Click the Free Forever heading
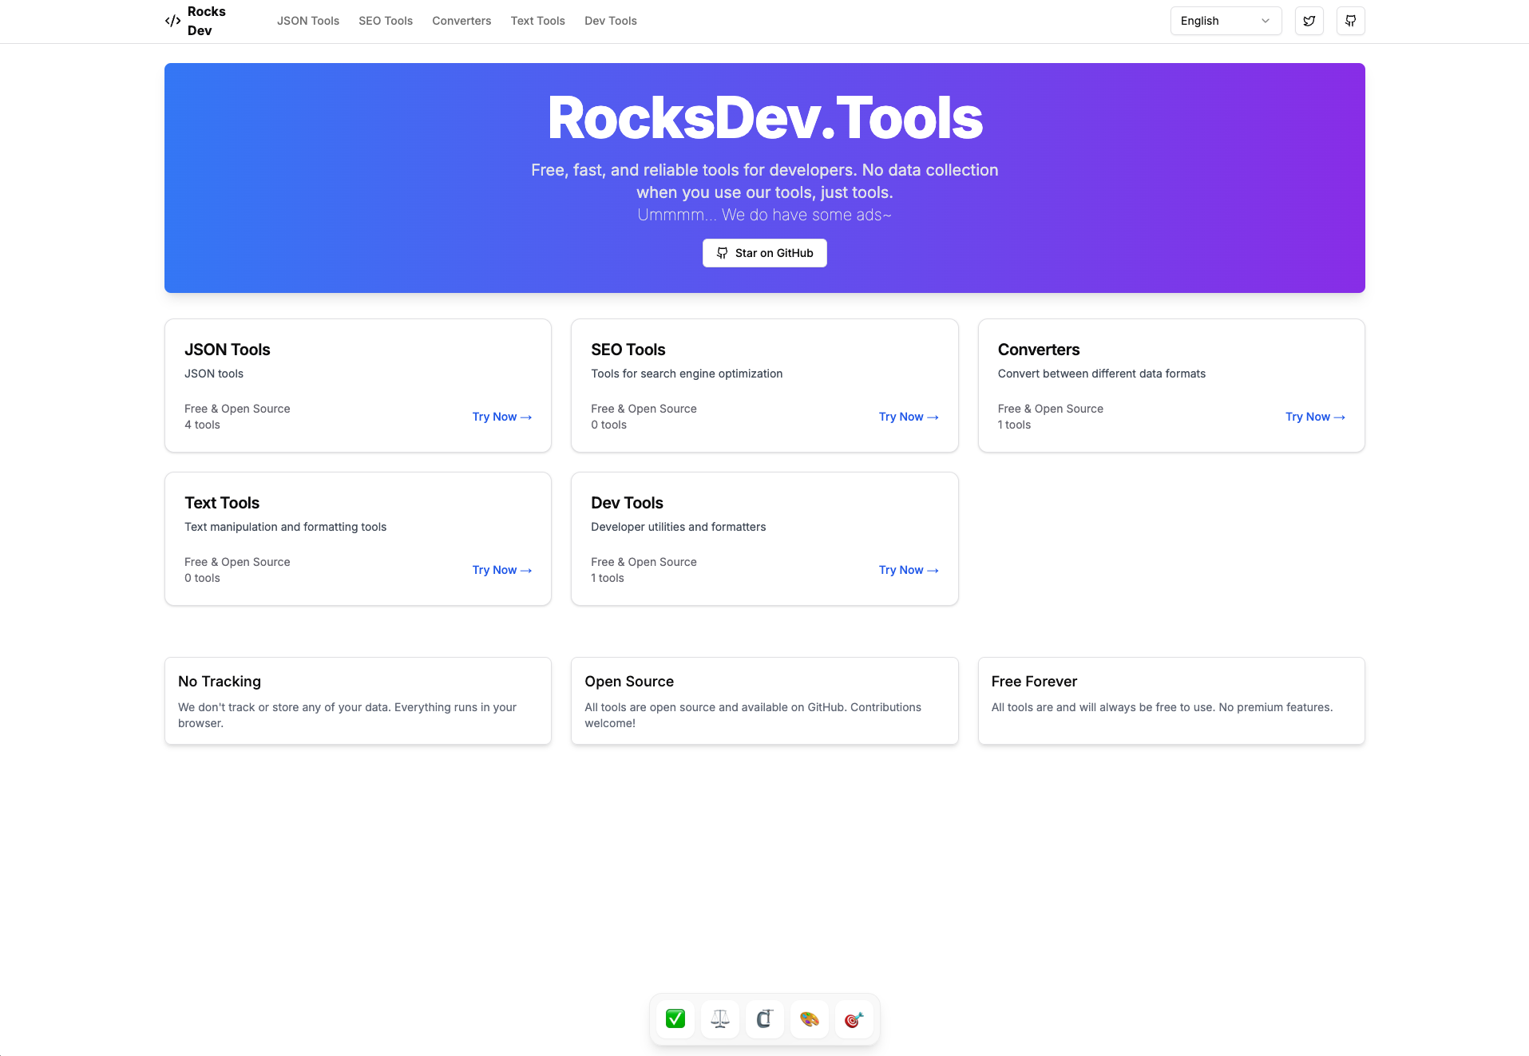This screenshot has height=1056, width=1529. pyautogui.click(x=1034, y=682)
